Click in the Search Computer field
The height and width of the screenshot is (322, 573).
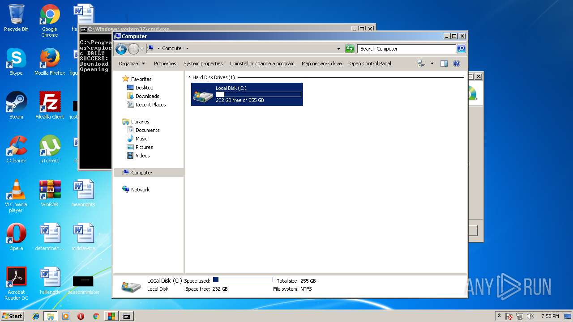pos(406,49)
